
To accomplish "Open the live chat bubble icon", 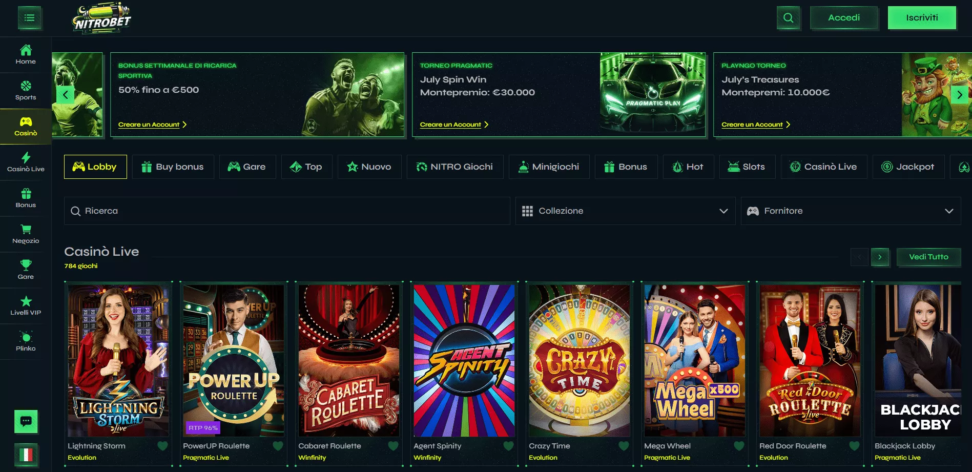I will click(26, 421).
